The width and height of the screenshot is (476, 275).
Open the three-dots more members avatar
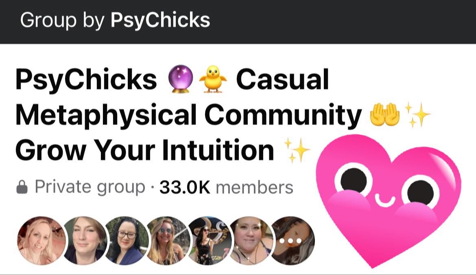click(293, 241)
